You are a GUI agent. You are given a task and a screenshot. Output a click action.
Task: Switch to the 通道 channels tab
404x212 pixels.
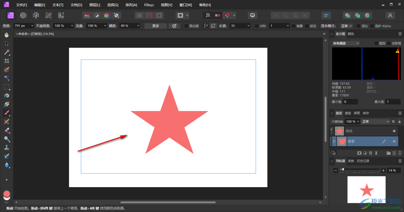click(348, 113)
